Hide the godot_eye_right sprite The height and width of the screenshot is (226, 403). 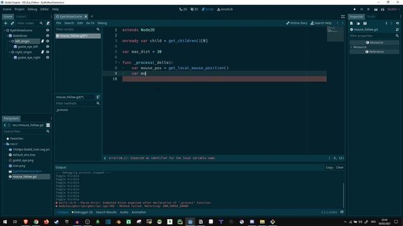tap(48, 57)
